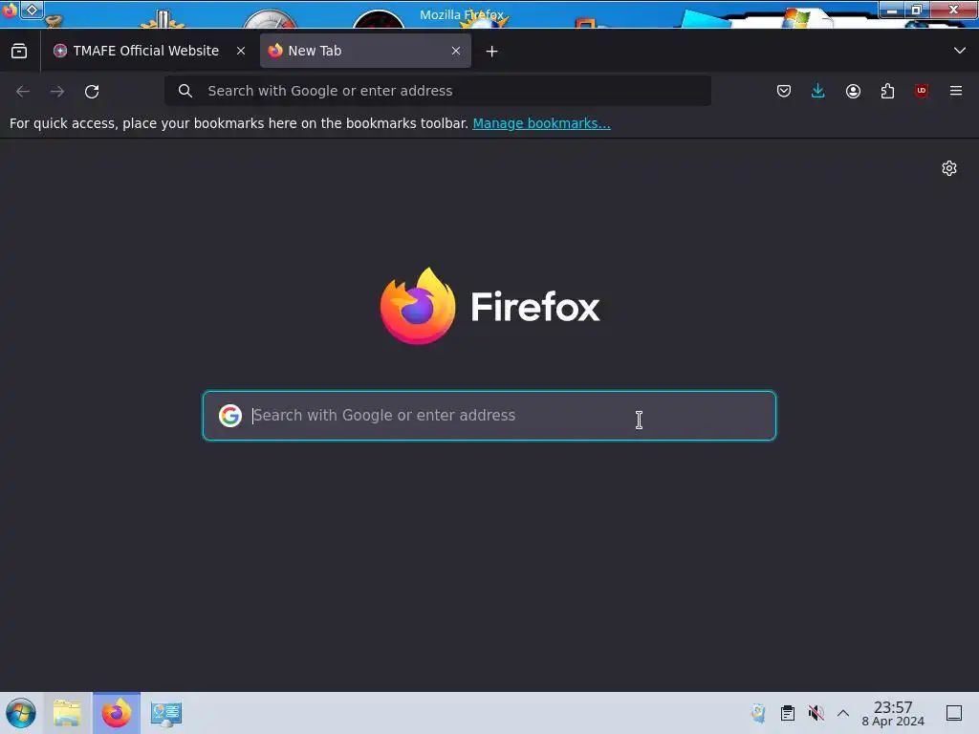Image resolution: width=979 pixels, height=734 pixels.
Task: Open Firefox View icon in tab bar
Action: pos(19,52)
